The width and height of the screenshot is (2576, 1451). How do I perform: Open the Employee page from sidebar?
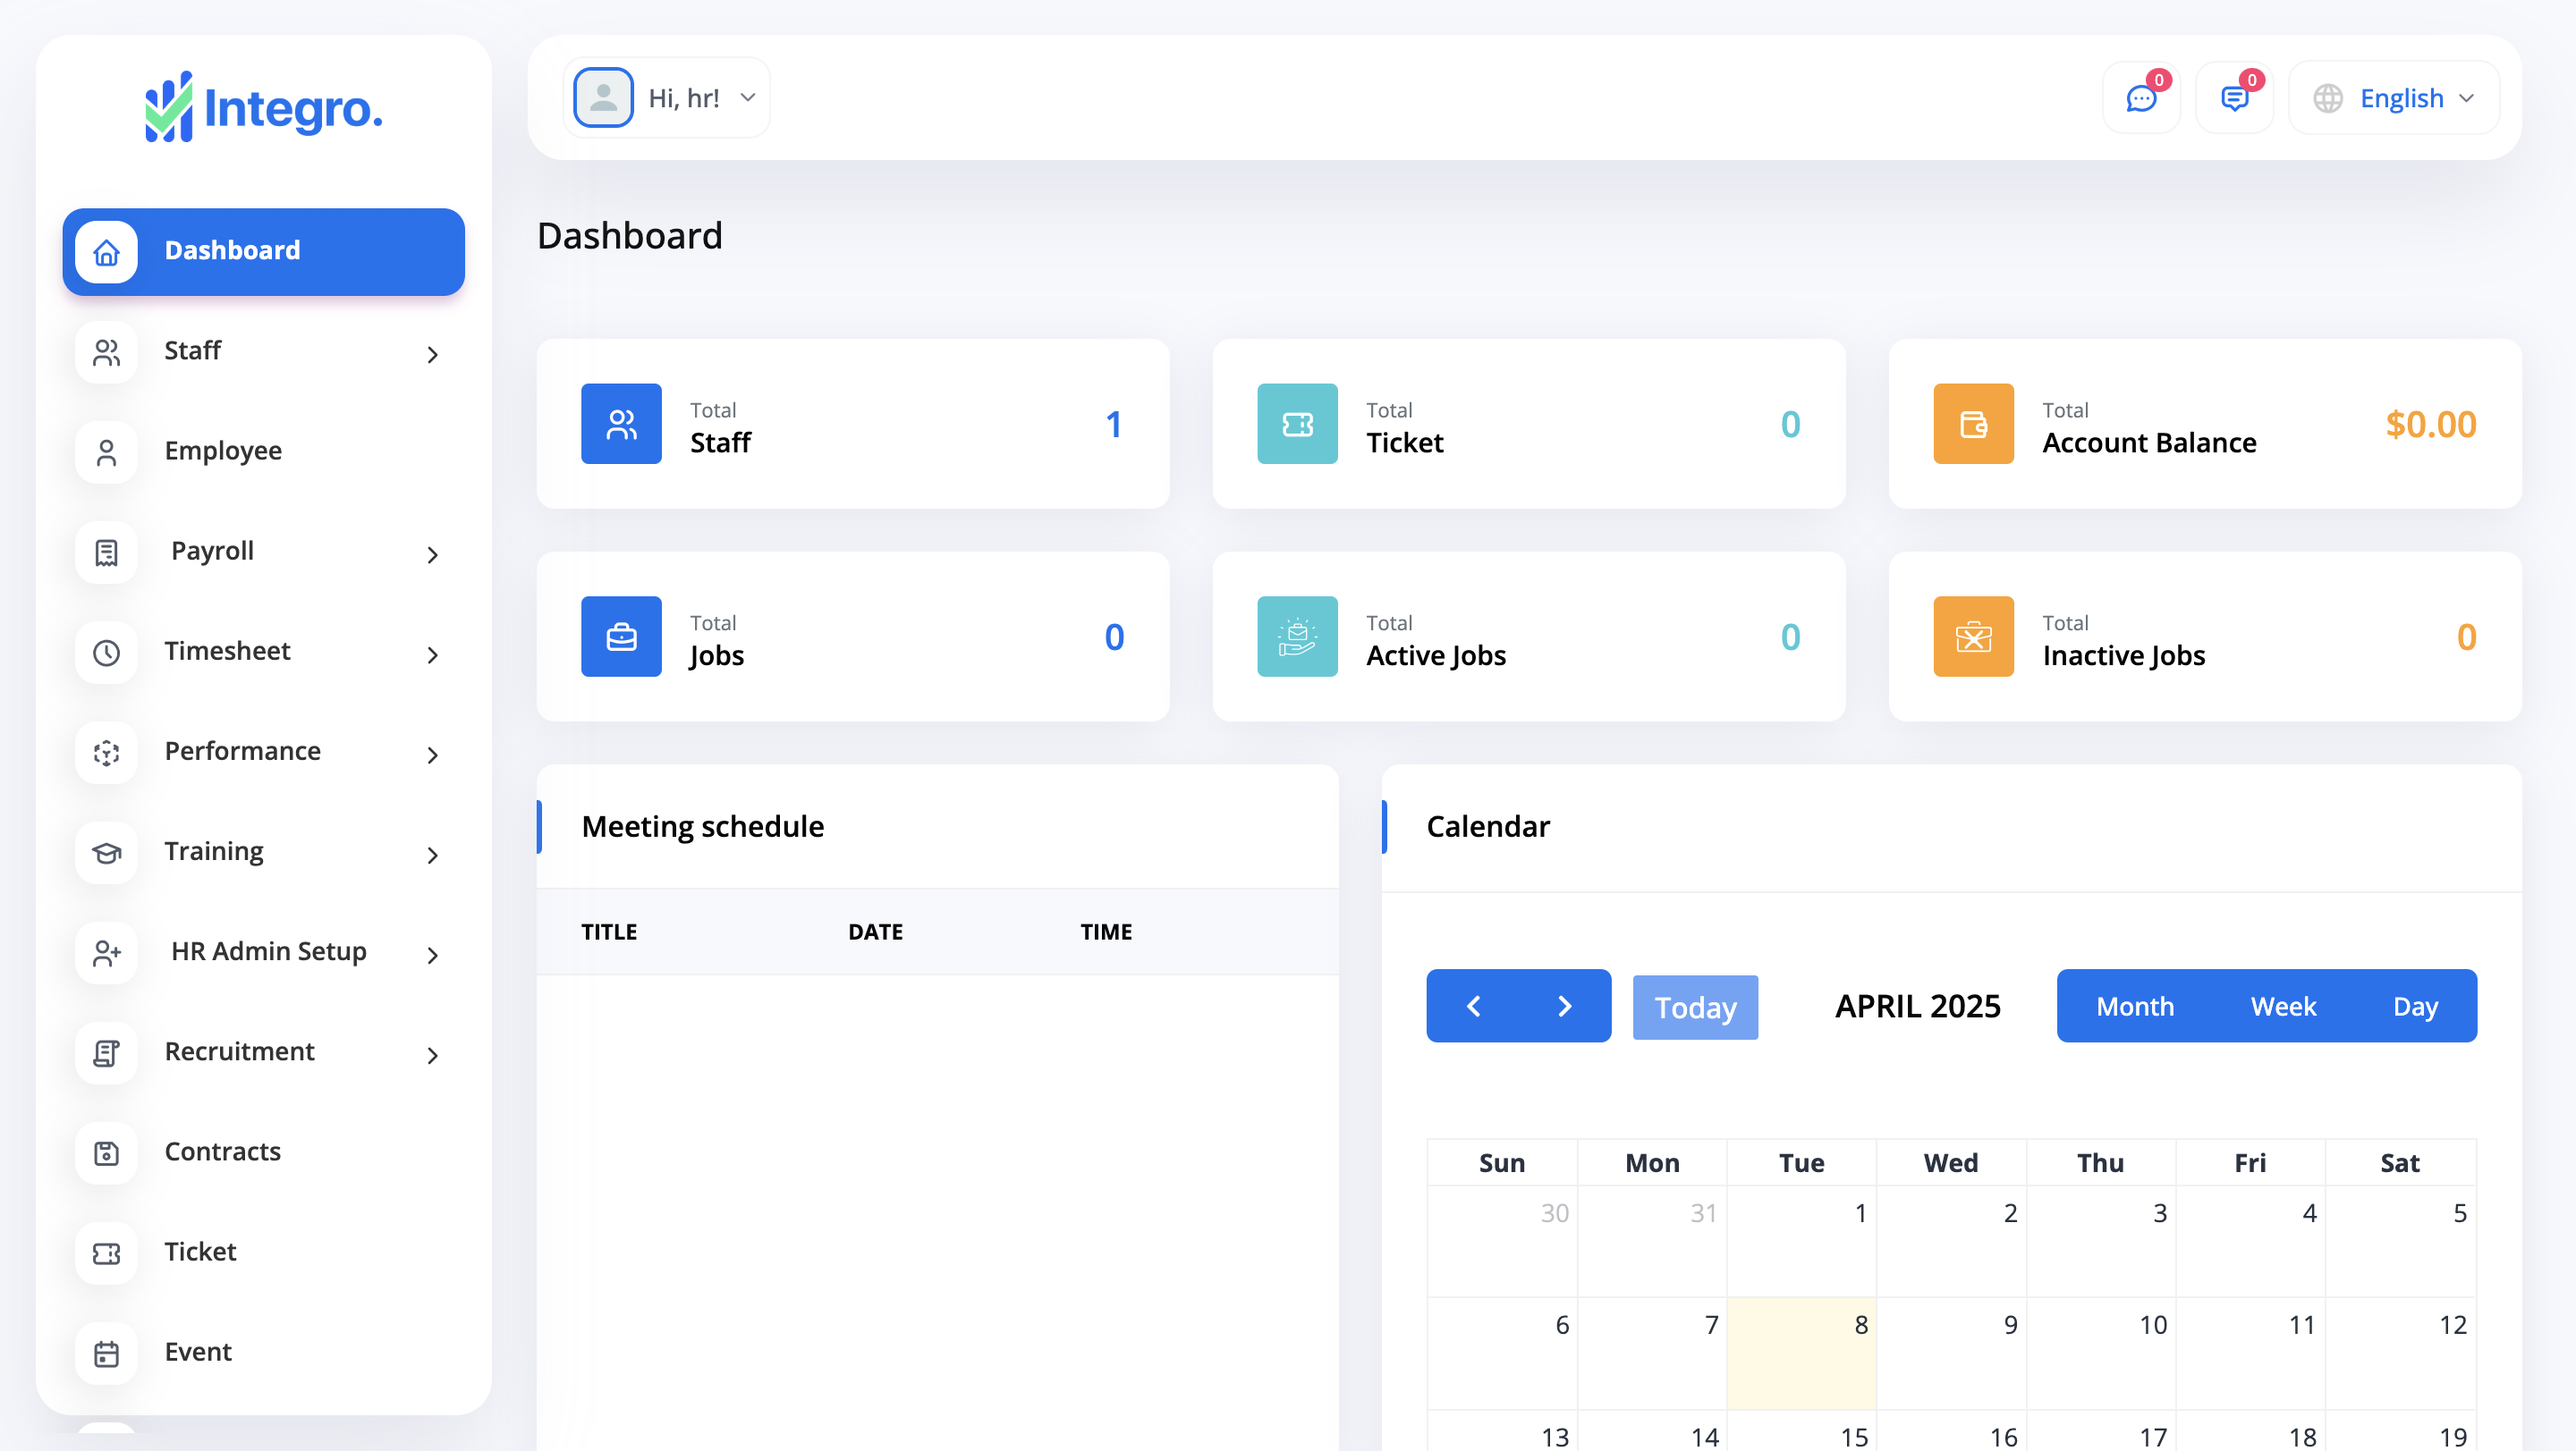click(x=222, y=451)
